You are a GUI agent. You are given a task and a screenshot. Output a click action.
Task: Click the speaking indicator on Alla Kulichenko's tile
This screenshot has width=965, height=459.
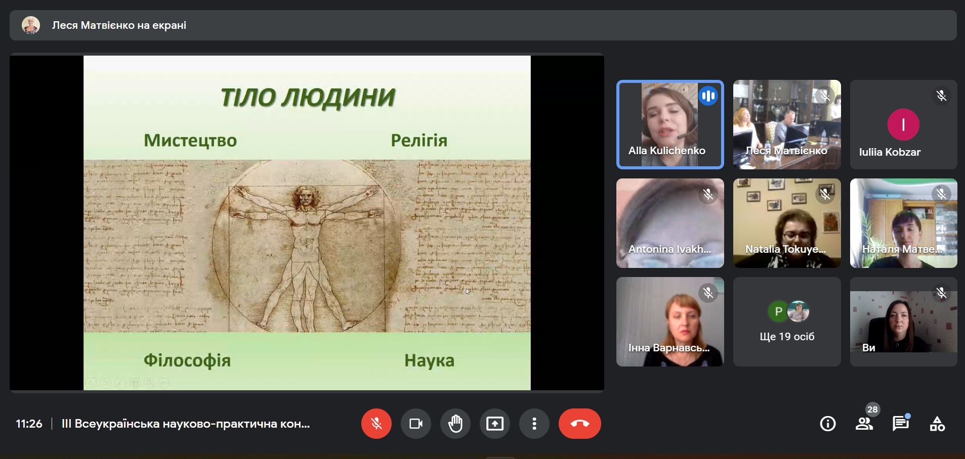[x=708, y=96]
